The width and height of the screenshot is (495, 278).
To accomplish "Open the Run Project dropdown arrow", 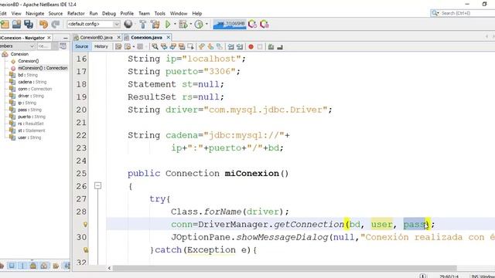I will [x=175, y=24].
